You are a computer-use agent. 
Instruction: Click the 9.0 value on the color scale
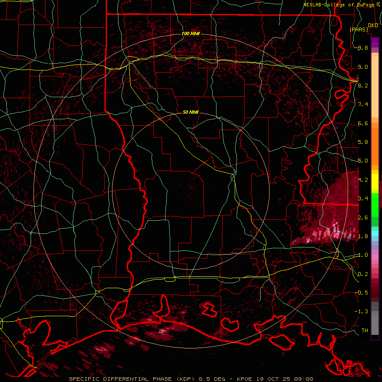click(x=363, y=67)
